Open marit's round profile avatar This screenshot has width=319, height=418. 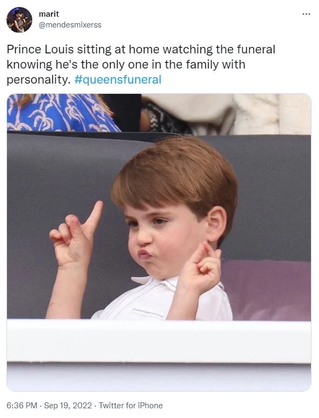coord(19,20)
